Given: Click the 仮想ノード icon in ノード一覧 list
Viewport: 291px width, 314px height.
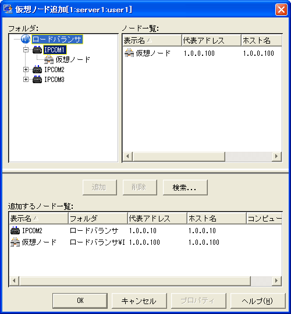Looking at the screenshot, I should point(129,53).
